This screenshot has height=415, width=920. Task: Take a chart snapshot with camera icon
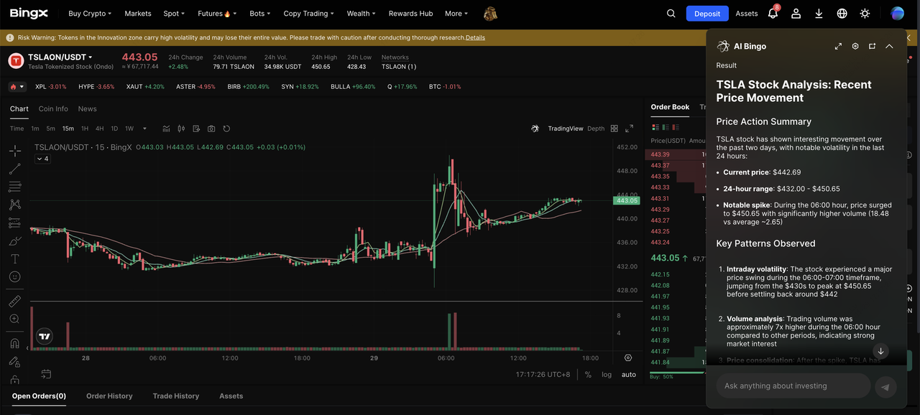[x=211, y=129]
